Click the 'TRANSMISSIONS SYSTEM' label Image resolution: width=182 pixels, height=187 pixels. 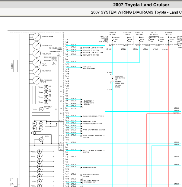92,124
